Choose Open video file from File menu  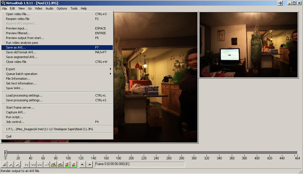point(57,14)
